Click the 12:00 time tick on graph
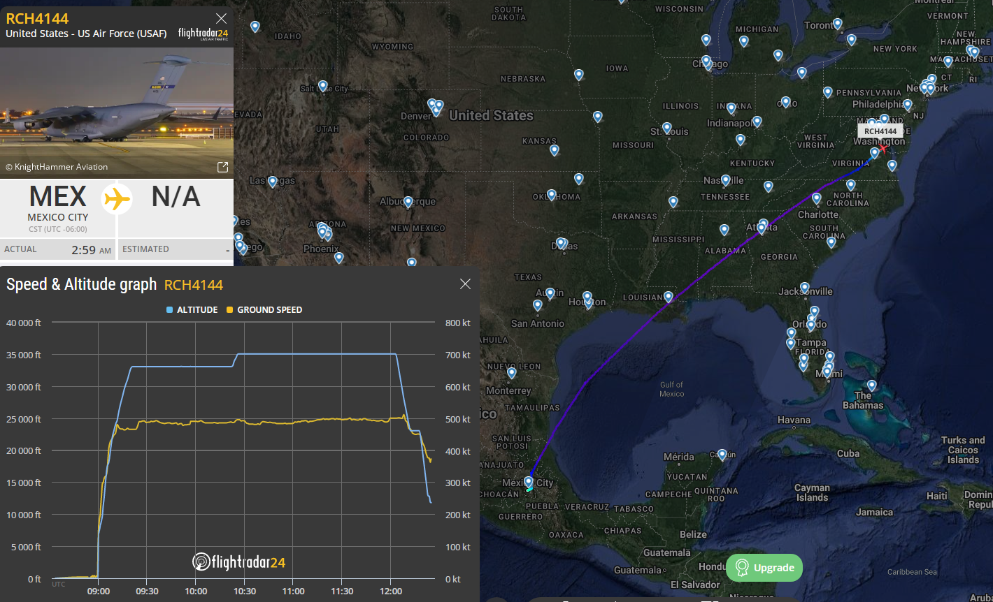This screenshot has width=993, height=602. tap(391, 591)
